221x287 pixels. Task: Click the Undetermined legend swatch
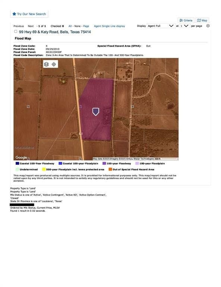[18, 169]
